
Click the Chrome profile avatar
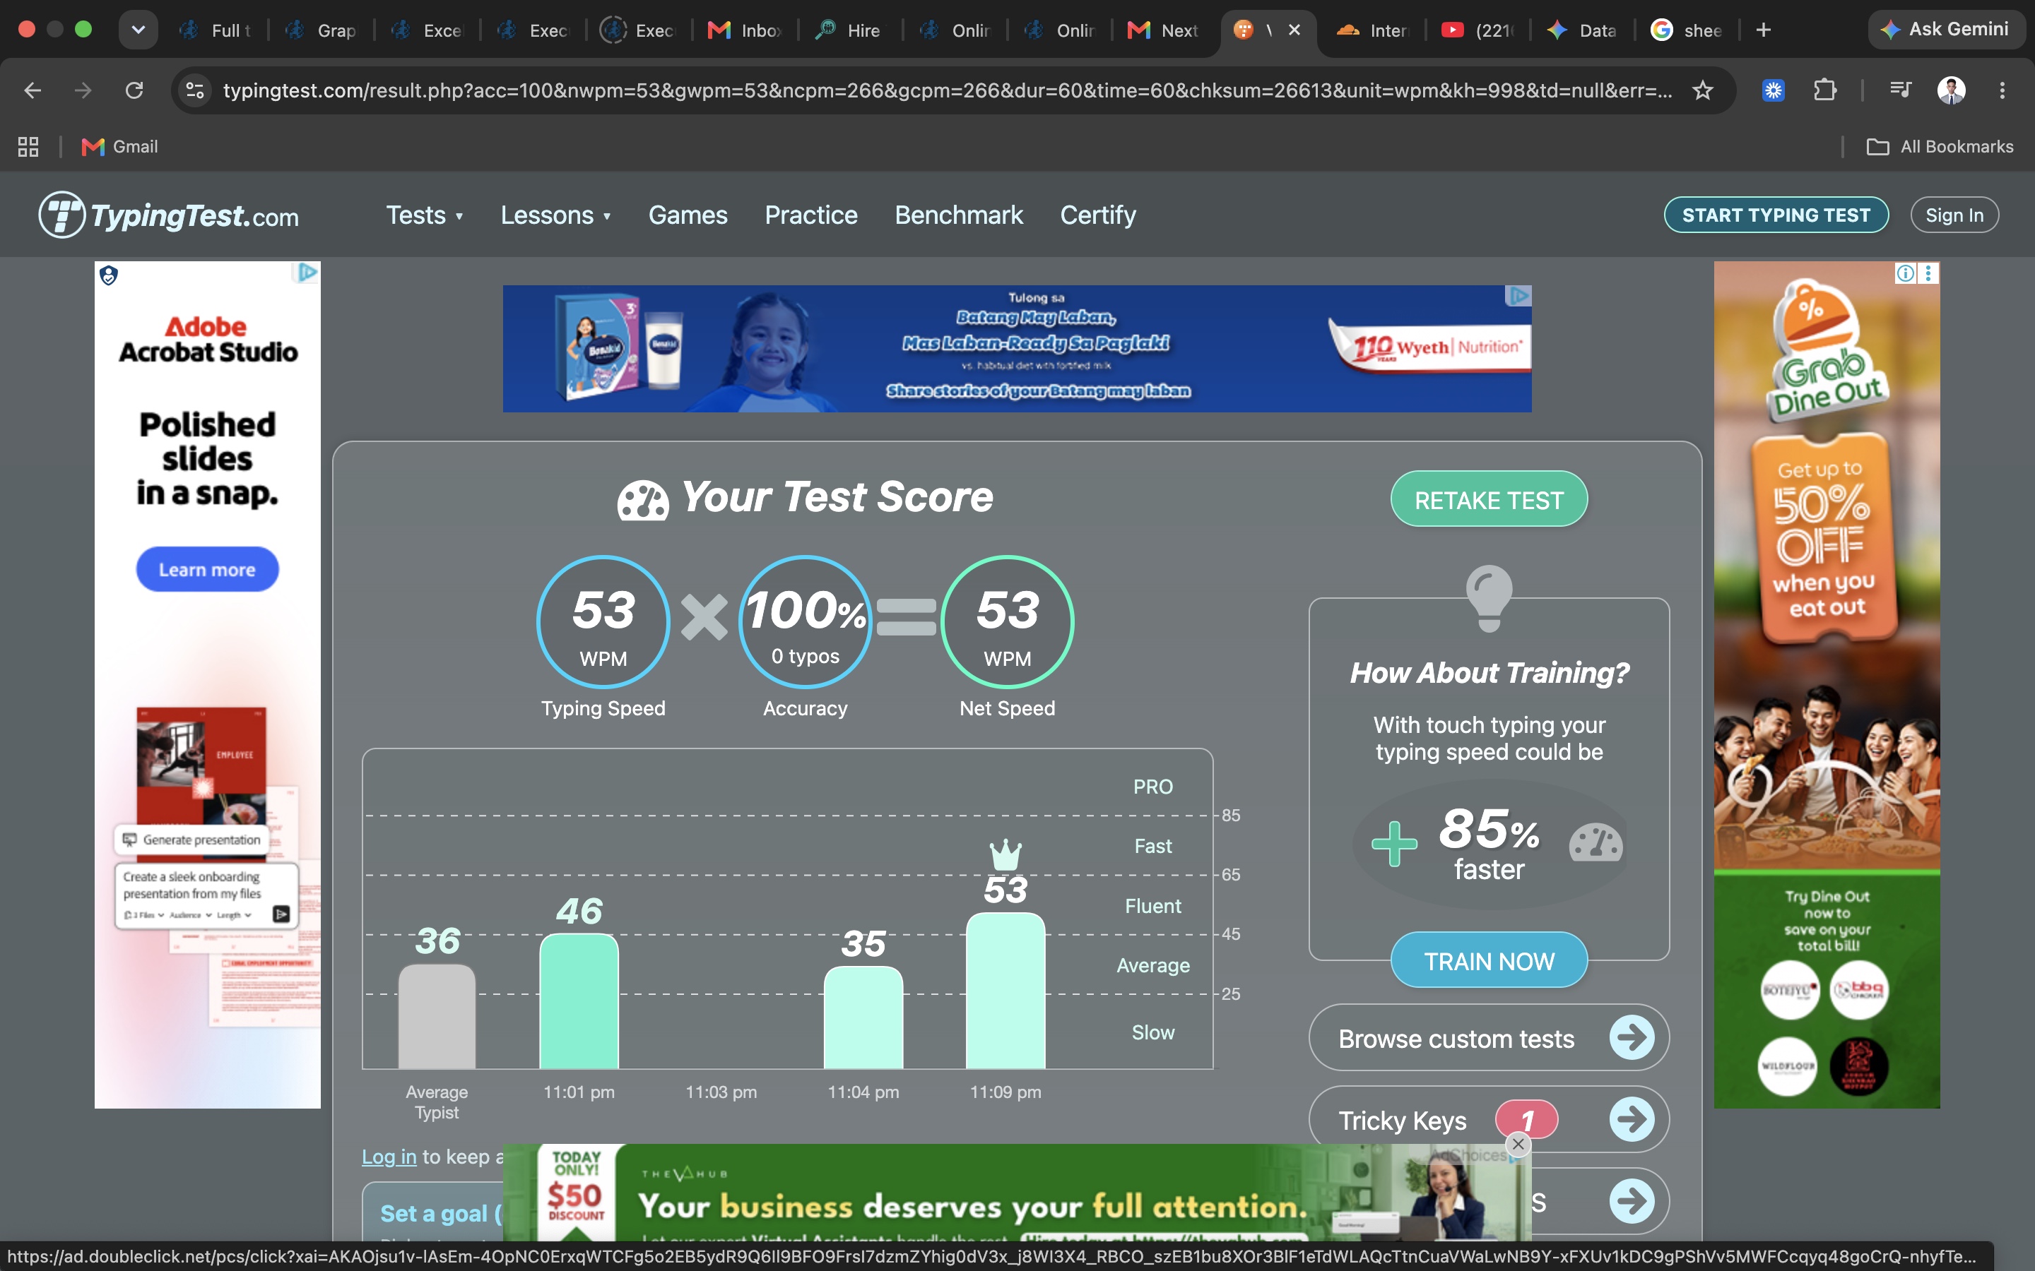tap(1951, 90)
